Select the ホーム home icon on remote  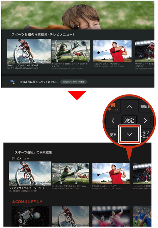113,107
